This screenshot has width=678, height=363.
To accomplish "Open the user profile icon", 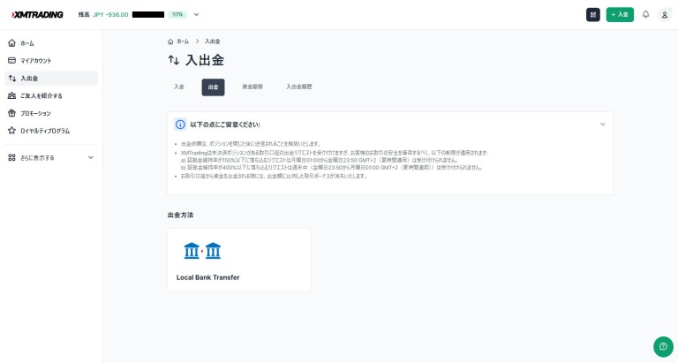I will pyautogui.click(x=665, y=14).
